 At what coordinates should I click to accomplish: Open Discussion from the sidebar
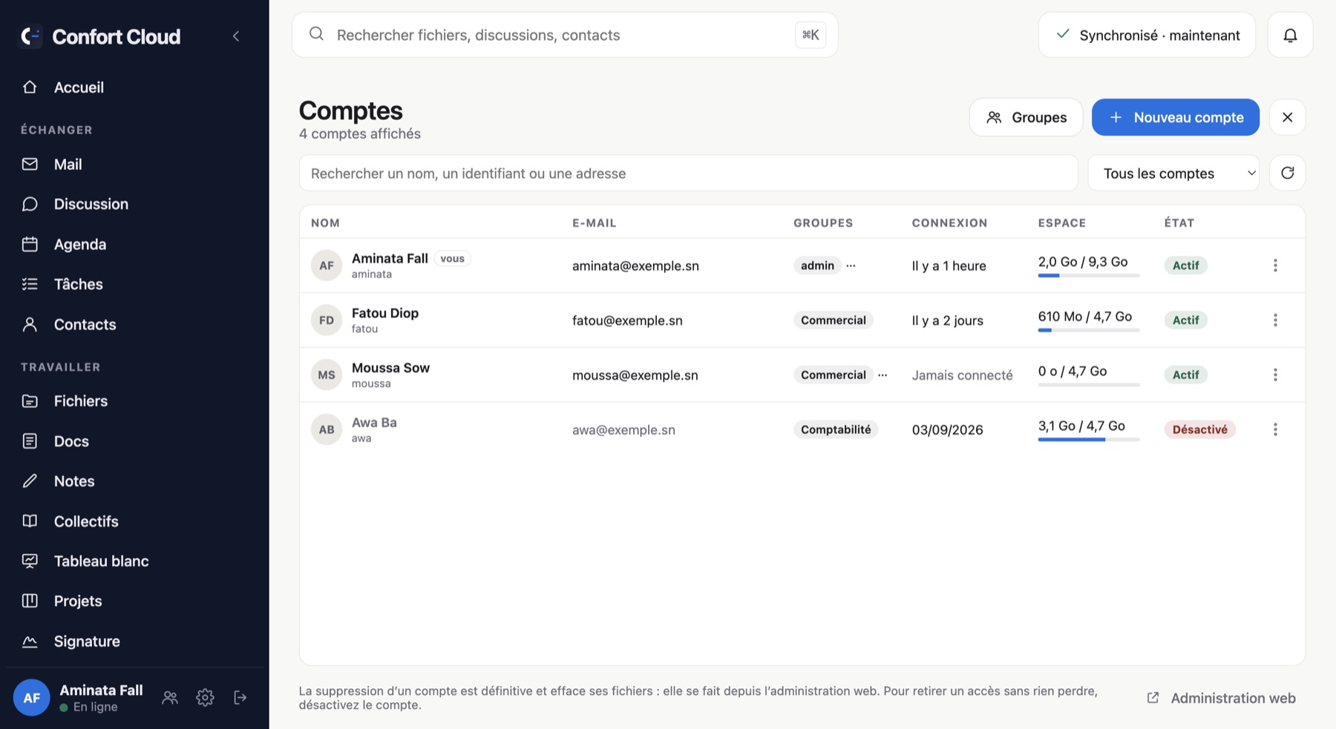pyautogui.click(x=134, y=204)
